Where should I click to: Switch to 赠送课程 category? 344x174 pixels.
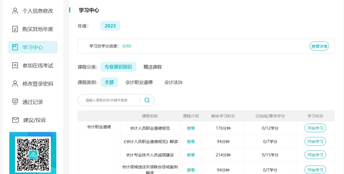tap(152, 67)
